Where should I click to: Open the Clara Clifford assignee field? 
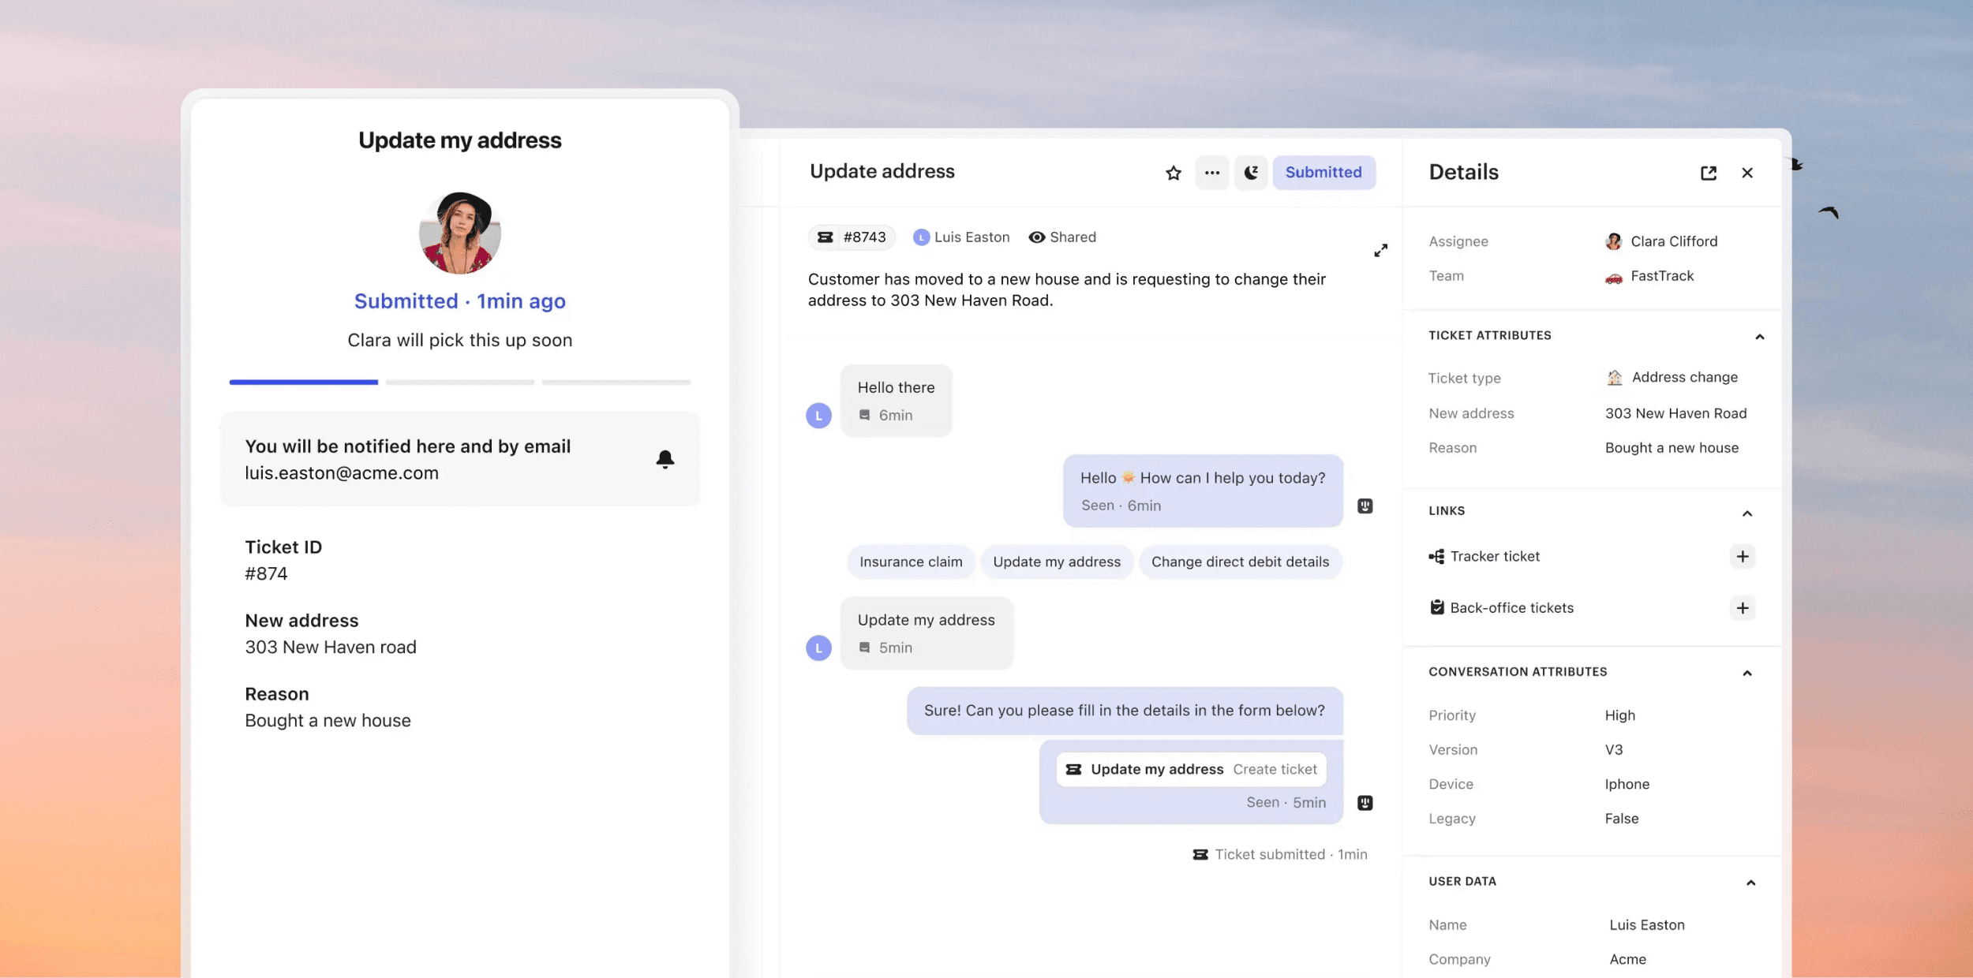point(1661,241)
